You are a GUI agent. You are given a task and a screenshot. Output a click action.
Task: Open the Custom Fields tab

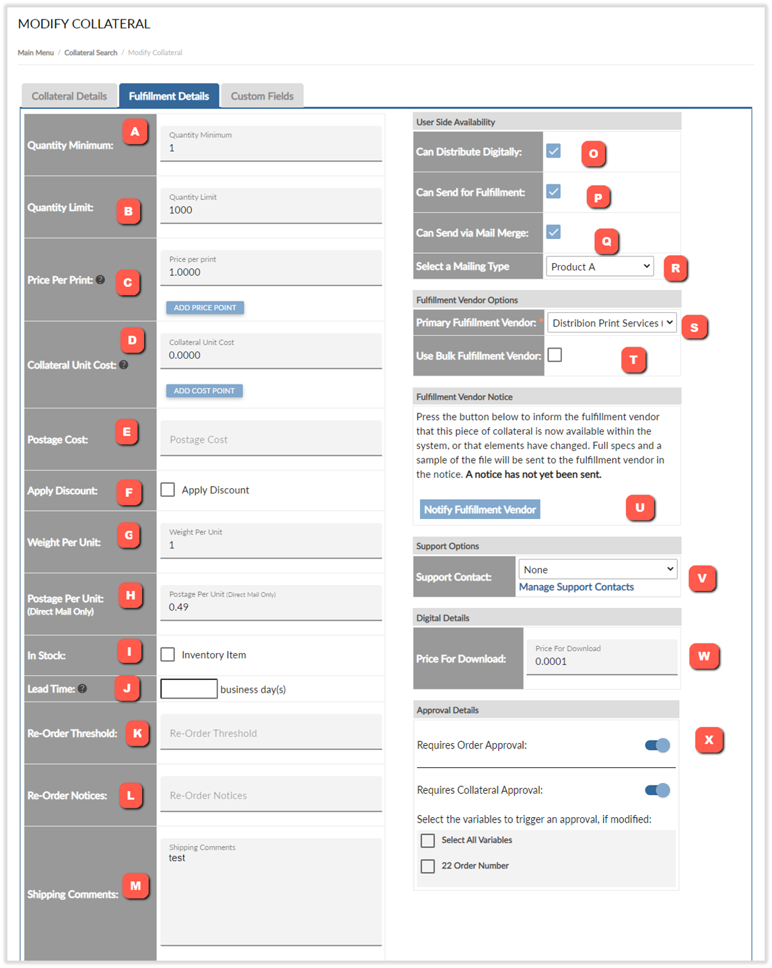click(262, 96)
